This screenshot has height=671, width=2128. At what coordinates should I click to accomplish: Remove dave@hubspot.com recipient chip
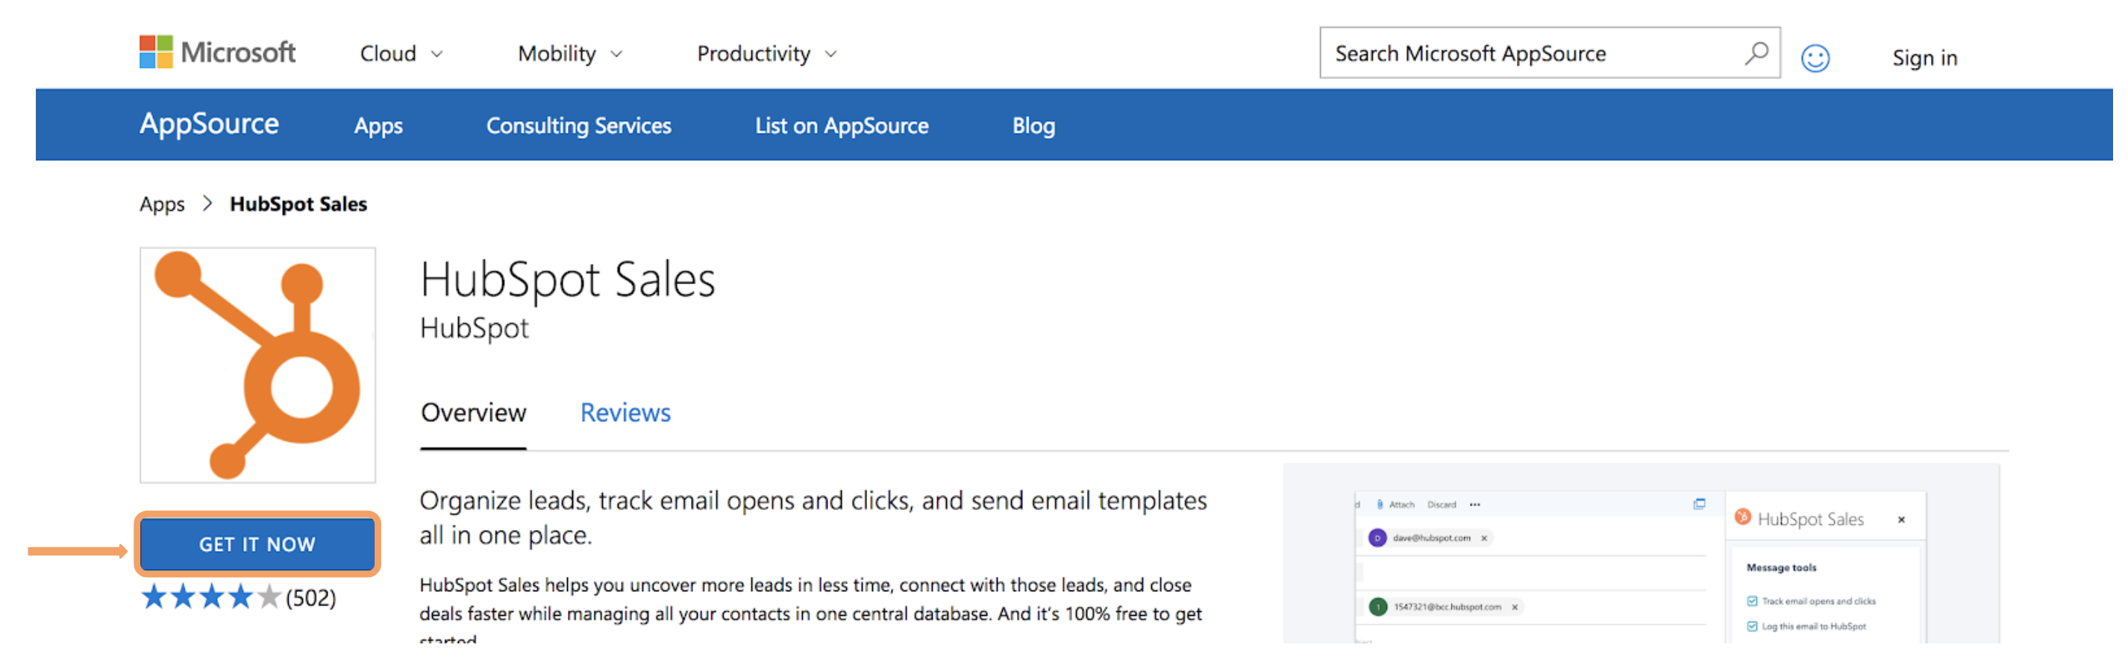point(1483,538)
